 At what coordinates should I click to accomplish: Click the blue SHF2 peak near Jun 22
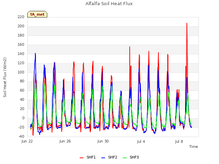[35, 53]
